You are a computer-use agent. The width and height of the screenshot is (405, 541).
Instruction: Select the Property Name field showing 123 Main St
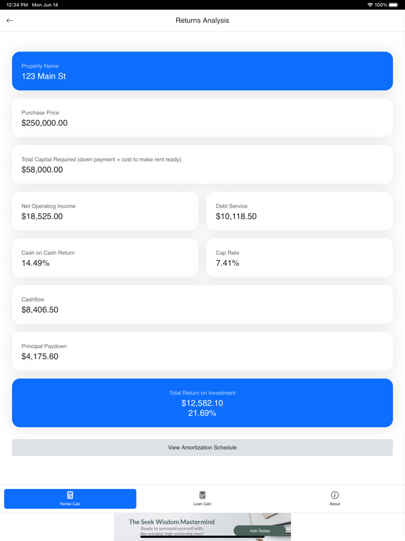coord(202,71)
